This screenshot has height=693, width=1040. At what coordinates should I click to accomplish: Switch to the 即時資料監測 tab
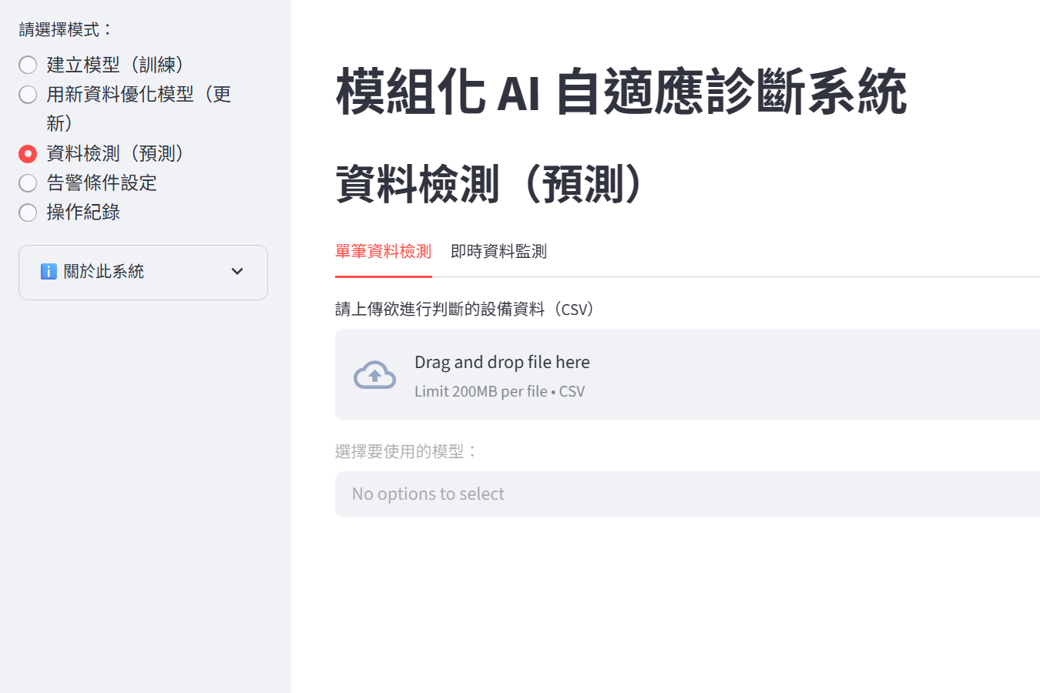(498, 252)
